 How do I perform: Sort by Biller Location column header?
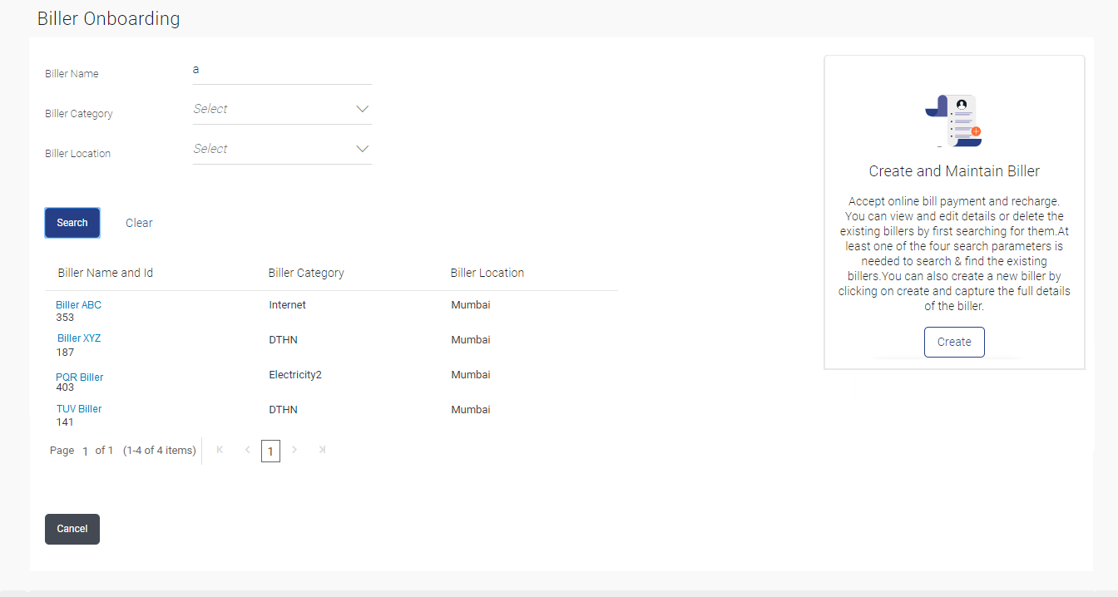tap(487, 273)
